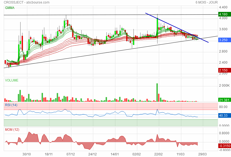The image size is (231, 157).
Task: Click the 4.180 resistance price tag
Action: tap(225, 14)
